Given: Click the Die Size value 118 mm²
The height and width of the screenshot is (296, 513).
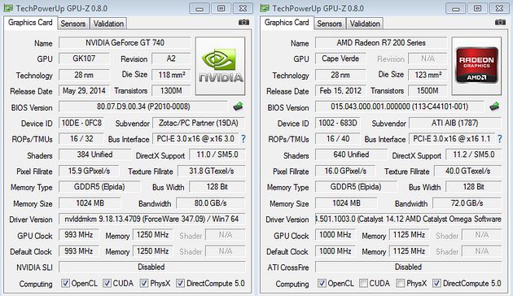Looking at the screenshot, I should [x=172, y=75].
